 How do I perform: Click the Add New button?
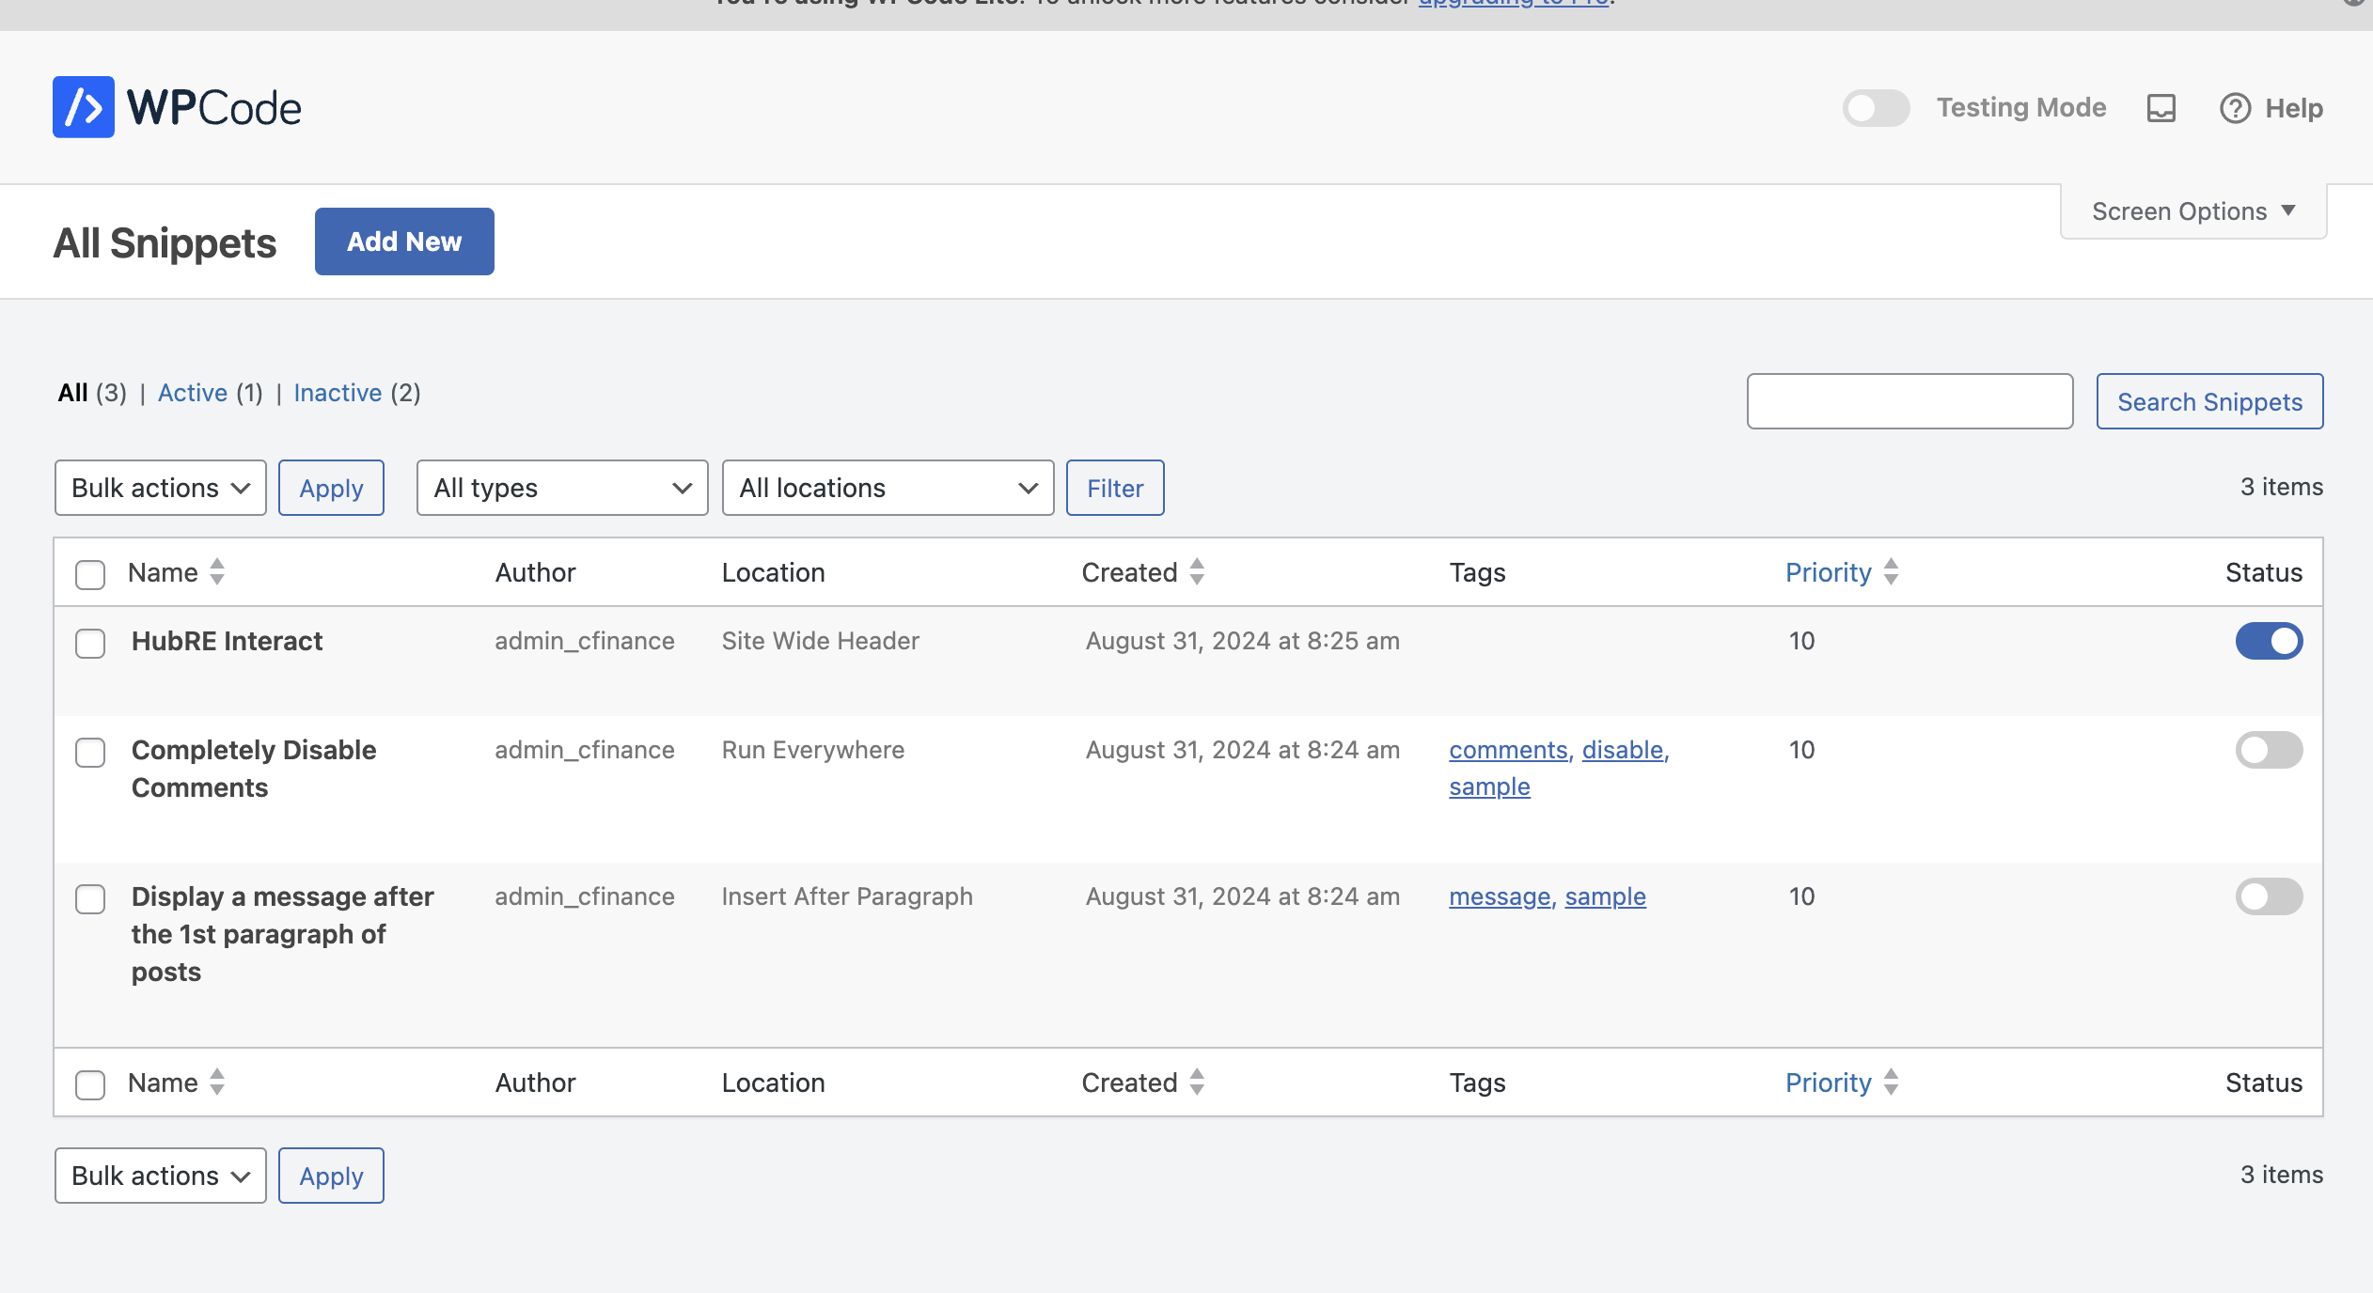coord(404,241)
